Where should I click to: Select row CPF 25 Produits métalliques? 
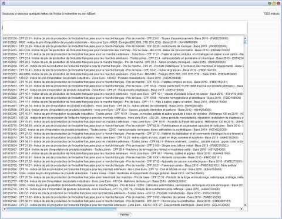(123, 66)
